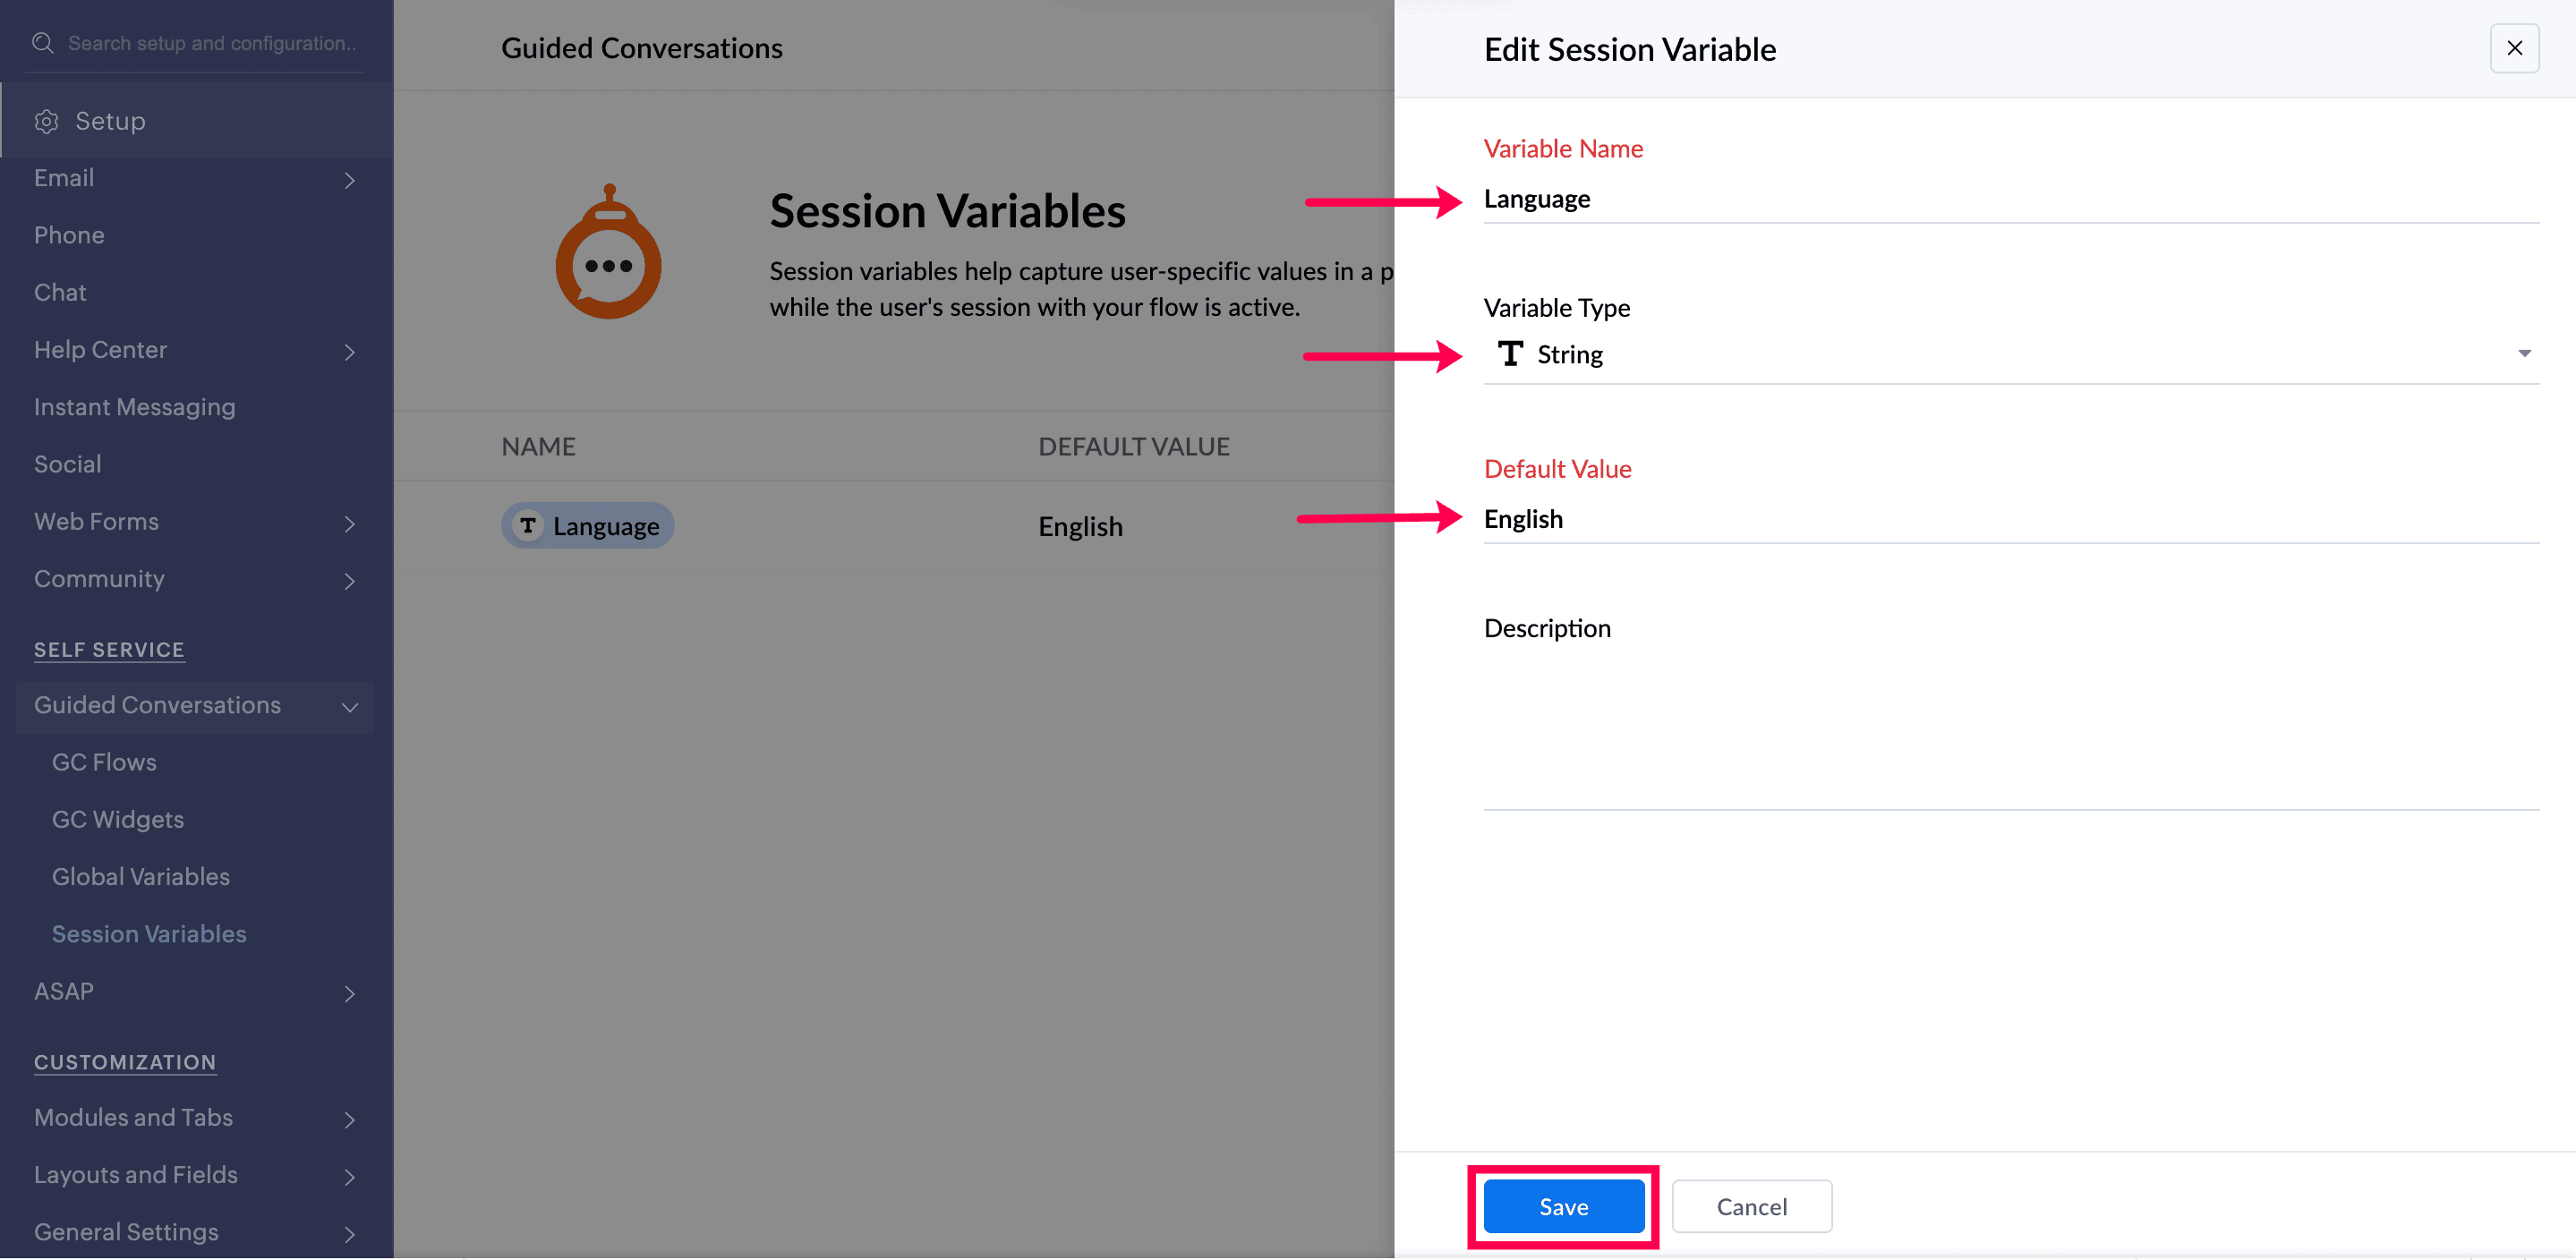Open the Variable Type dropdown arrow
Viewport: 2576px width, 1260px height.
click(x=2523, y=354)
